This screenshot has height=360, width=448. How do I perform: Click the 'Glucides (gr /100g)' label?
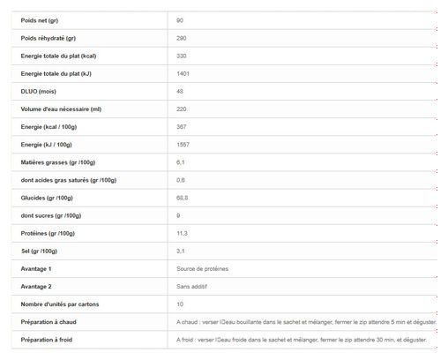[x=47, y=198]
